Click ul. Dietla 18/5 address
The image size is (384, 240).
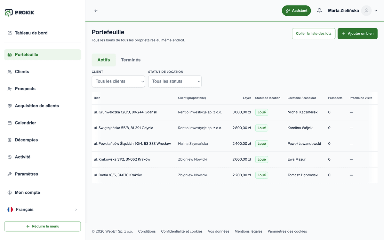(x=118, y=175)
